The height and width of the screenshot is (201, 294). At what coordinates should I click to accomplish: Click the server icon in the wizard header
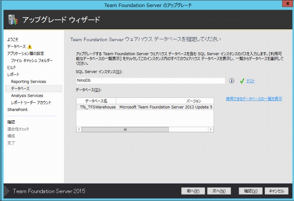13,19
